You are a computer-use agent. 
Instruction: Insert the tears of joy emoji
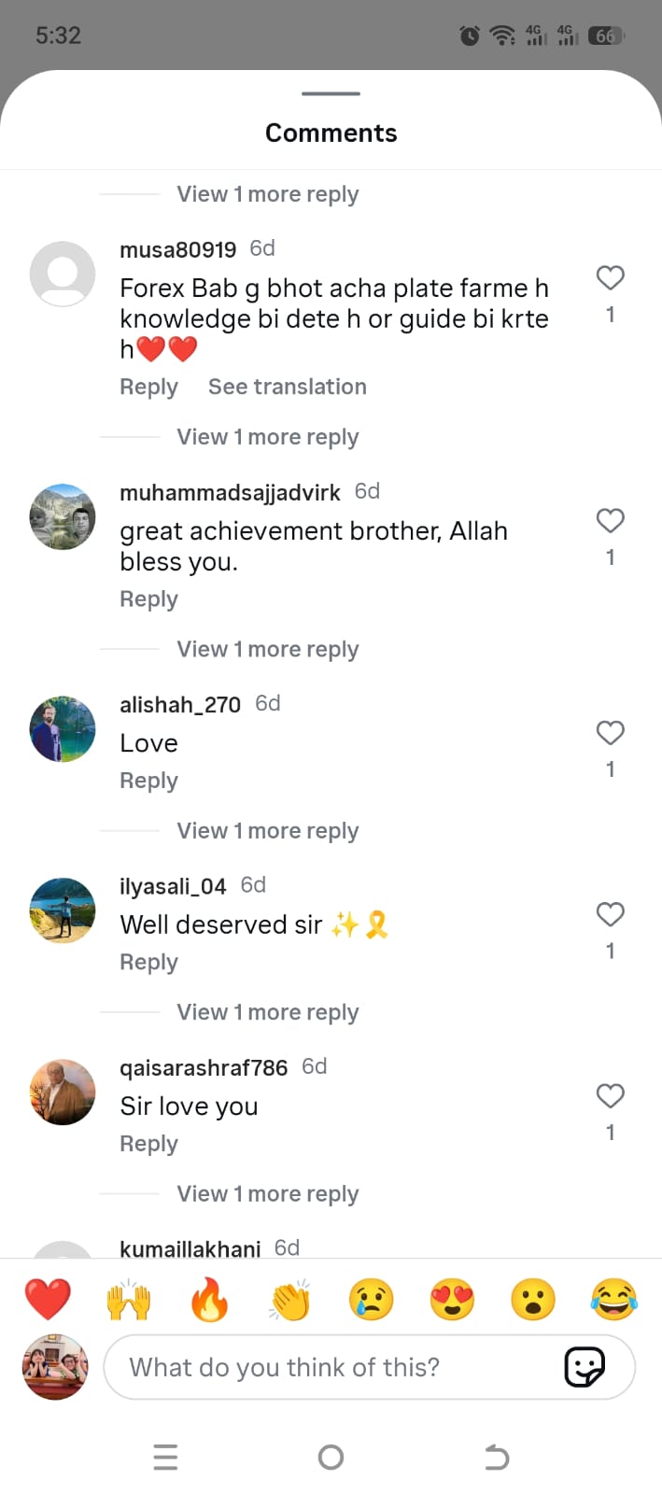(x=614, y=1300)
